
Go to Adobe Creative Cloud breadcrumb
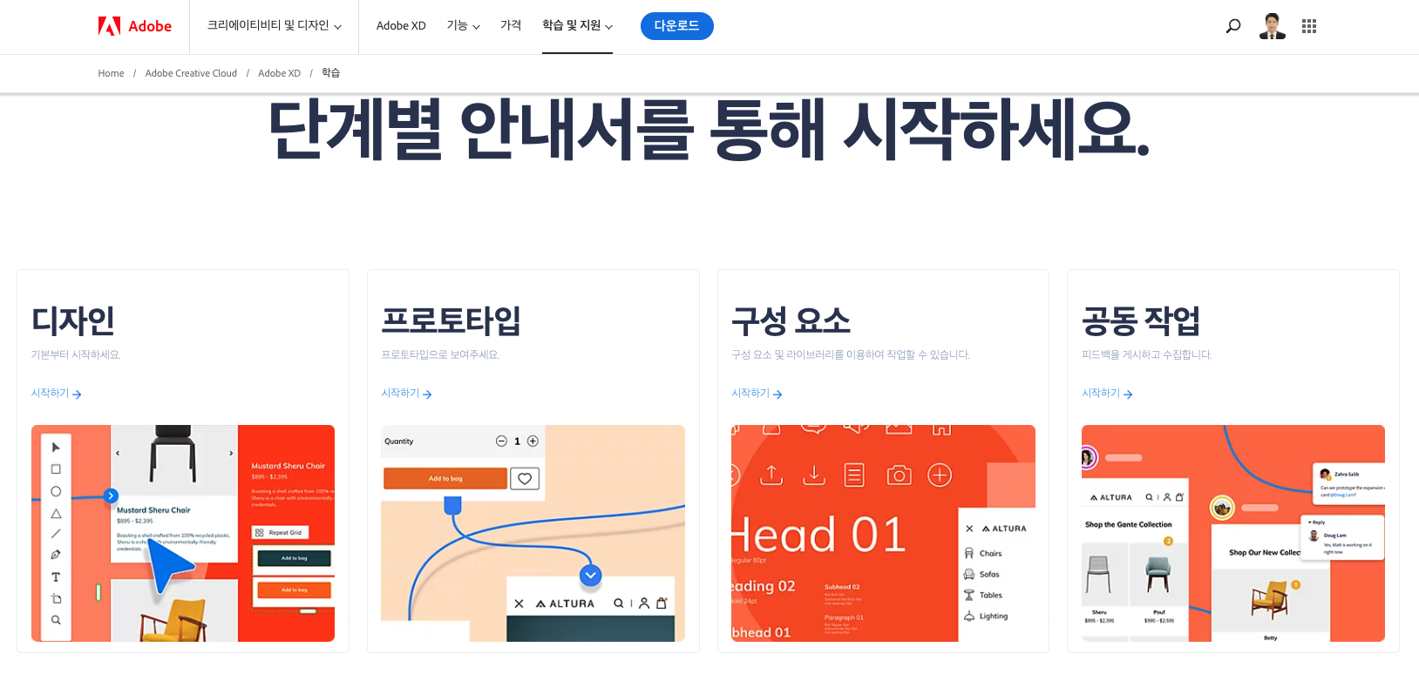pos(191,73)
